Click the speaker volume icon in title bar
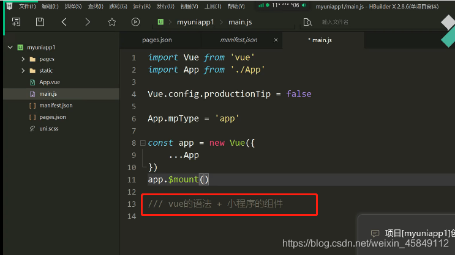Screen dimensions: 455x255 (x=304, y=5)
